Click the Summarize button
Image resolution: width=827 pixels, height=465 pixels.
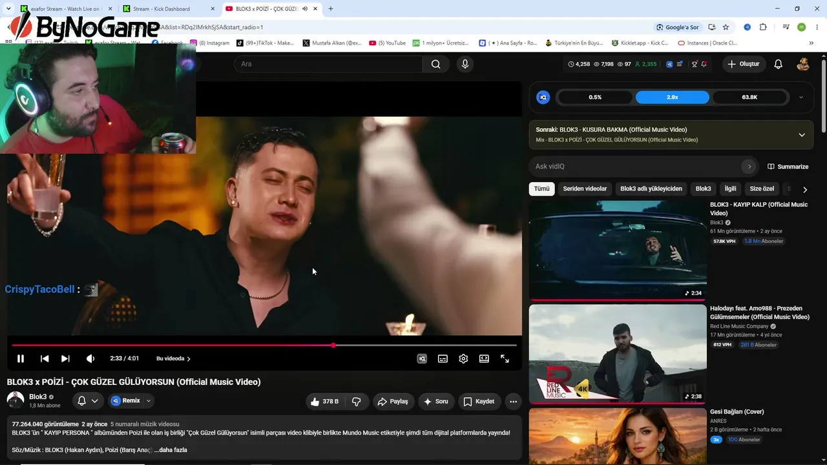pyautogui.click(x=788, y=167)
